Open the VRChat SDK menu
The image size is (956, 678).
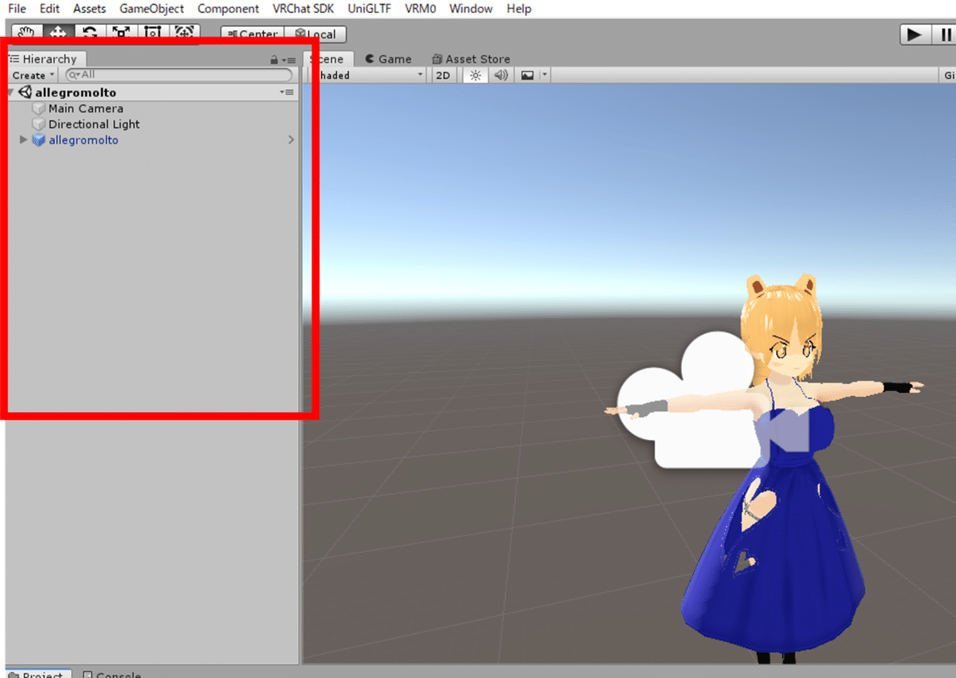click(303, 9)
